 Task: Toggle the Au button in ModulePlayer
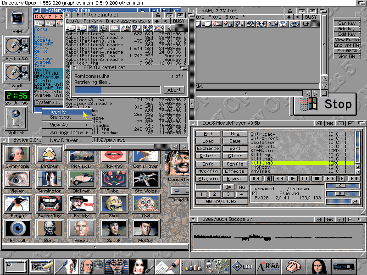pyautogui.click(x=241, y=187)
